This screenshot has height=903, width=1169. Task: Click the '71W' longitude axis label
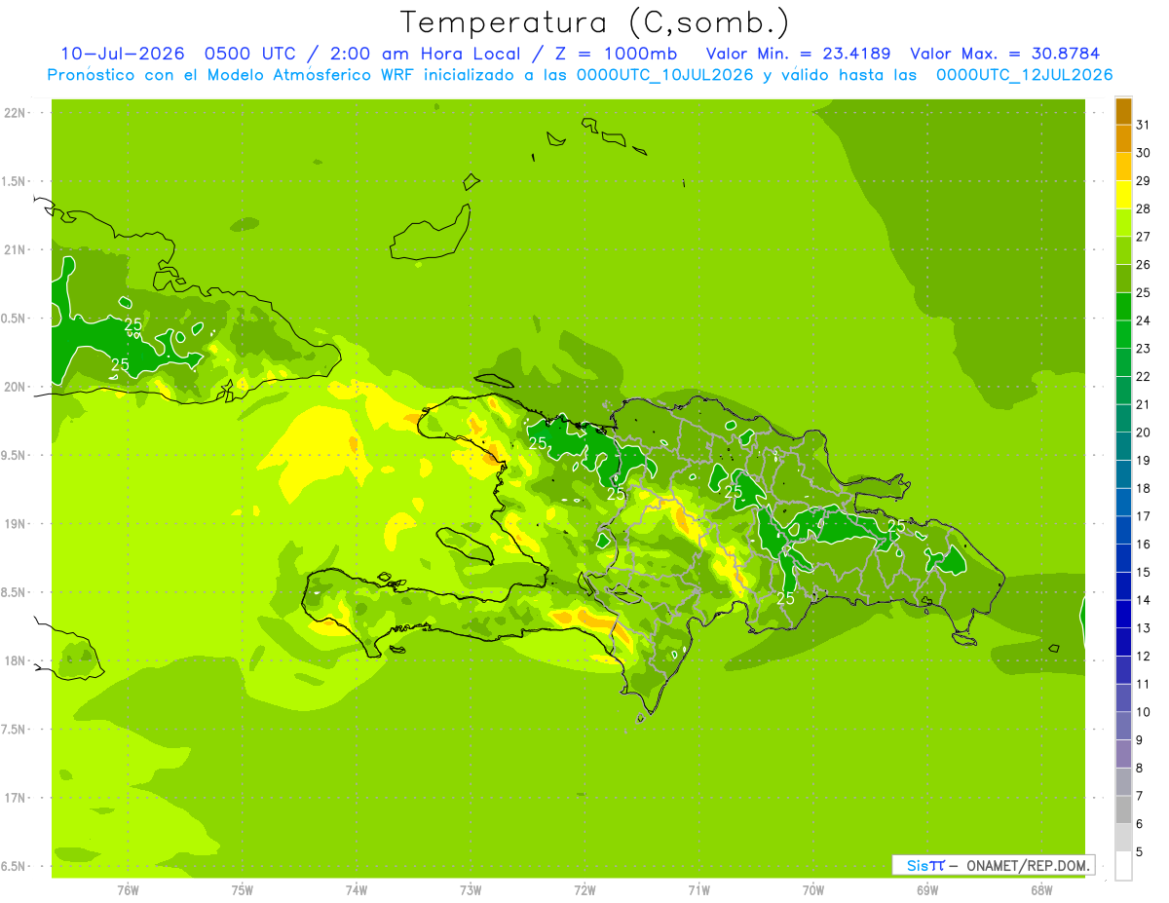698,889
